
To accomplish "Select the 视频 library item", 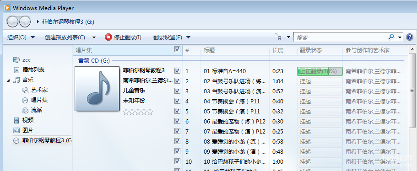I will click(x=28, y=120).
